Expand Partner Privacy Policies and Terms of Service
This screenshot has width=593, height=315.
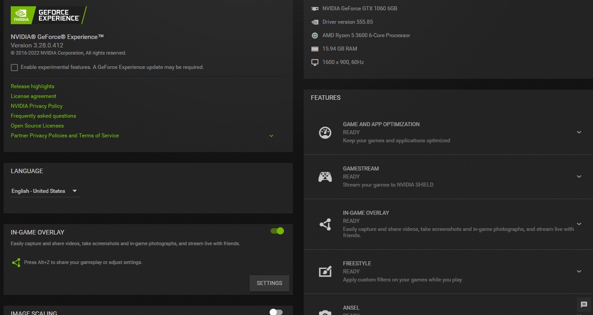[x=271, y=135]
